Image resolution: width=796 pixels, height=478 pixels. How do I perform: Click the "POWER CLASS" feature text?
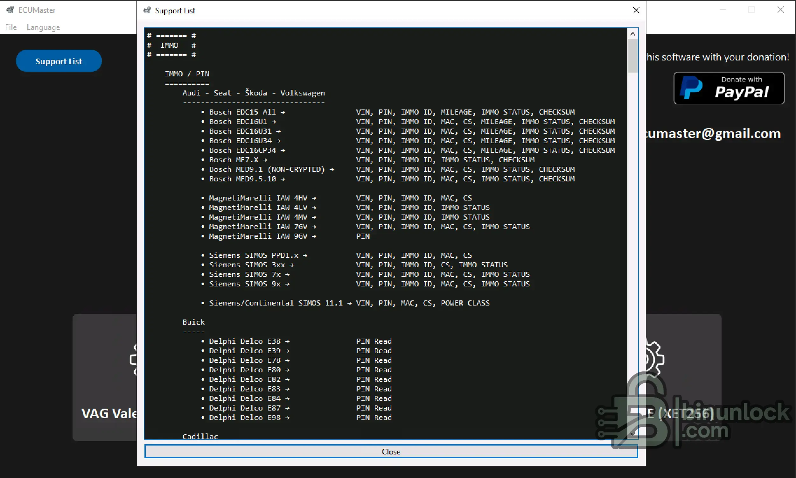coord(465,303)
